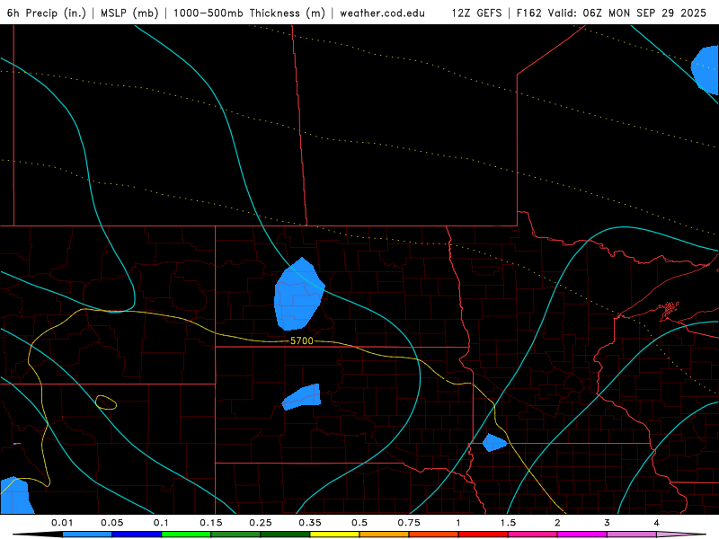
Task: Click the 0.15 legend value
Action: pyautogui.click(x=211, y=523)
